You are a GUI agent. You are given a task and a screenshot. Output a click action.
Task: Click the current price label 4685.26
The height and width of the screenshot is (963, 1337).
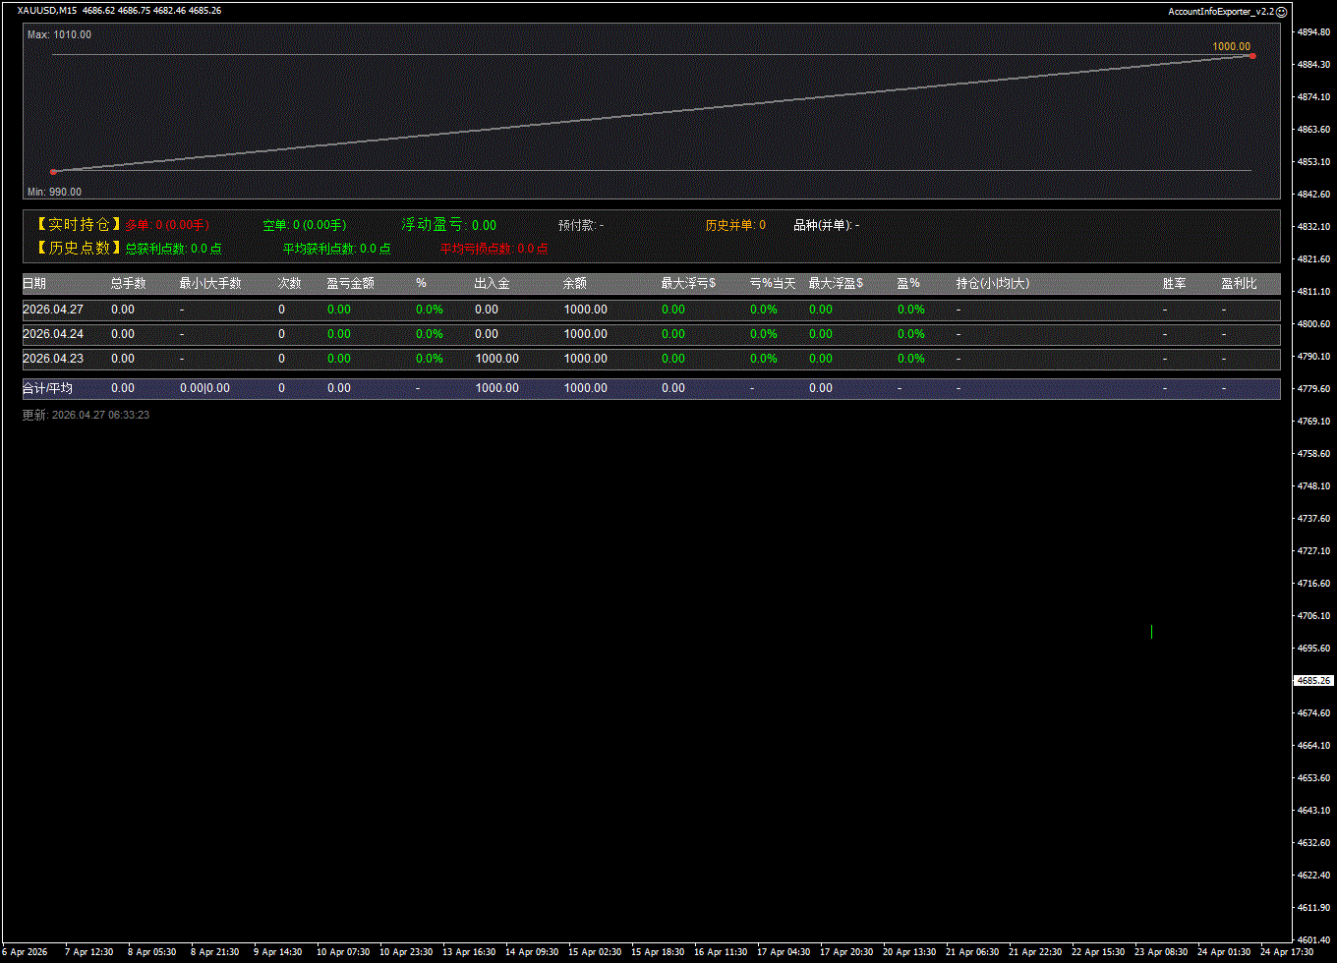[x=1313, y=680]
